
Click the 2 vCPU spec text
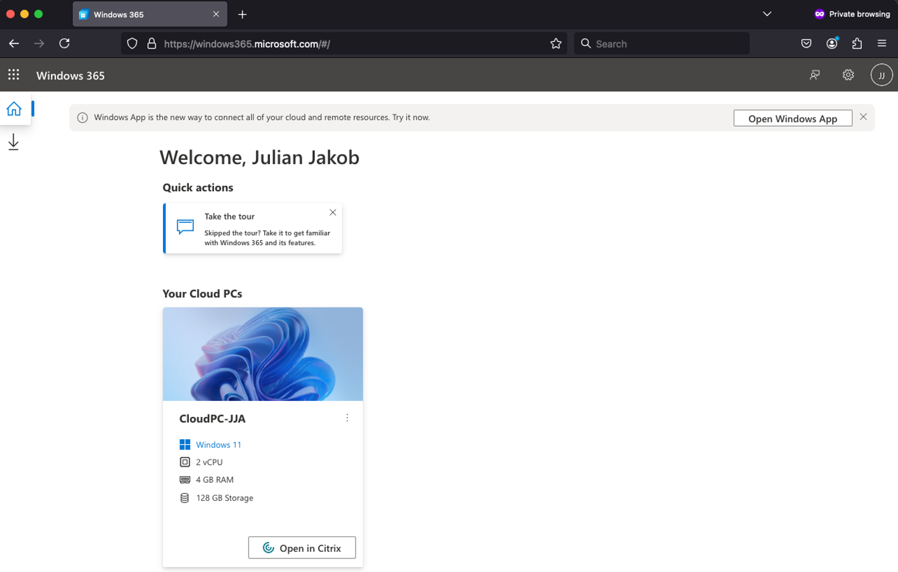209,463
